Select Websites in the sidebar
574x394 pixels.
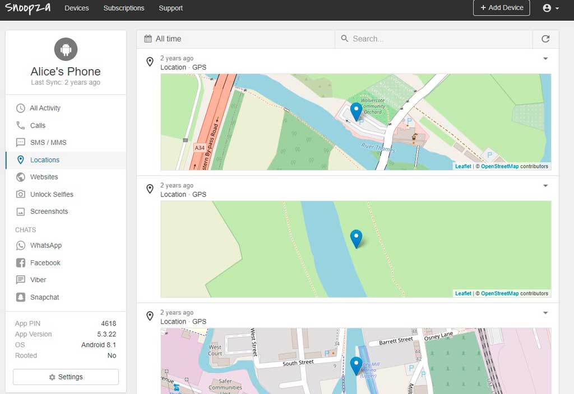tap(44, 177)
